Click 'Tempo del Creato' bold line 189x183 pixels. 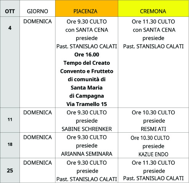(x=87, y=63)
